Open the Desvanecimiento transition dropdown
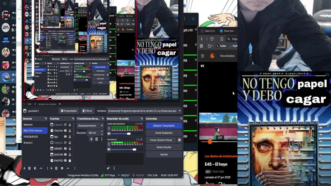The image size is (331, 186). pyautogui.click(x=91, y=126)
